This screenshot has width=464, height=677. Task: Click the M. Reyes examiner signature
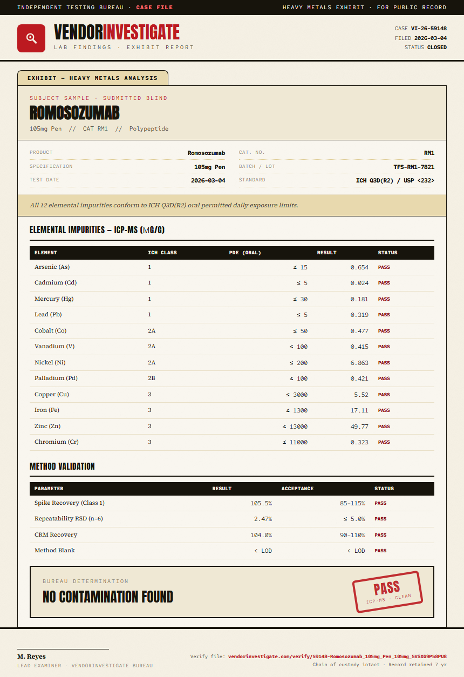pyautogui.click(x=31, y=656)
